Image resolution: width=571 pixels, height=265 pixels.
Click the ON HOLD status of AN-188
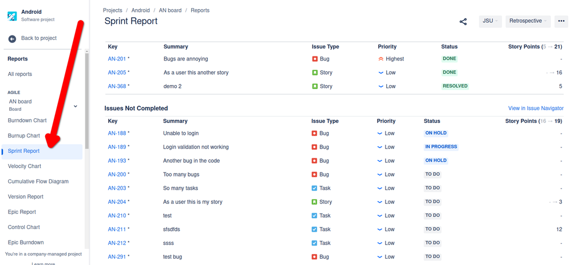tap(436, 133)
